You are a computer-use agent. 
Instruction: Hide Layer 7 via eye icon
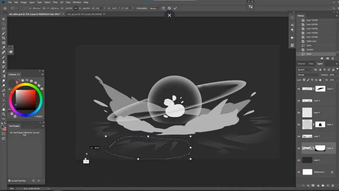[299, 136]
